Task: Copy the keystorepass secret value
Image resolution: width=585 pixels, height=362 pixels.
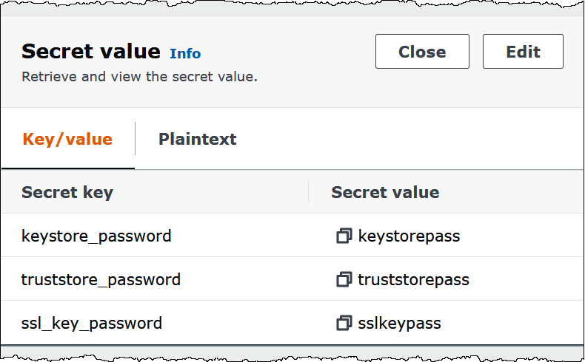Action: pos(343,236)
